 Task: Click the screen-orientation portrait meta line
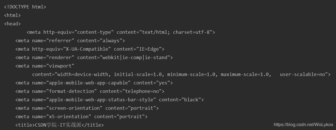click(87, 108)
